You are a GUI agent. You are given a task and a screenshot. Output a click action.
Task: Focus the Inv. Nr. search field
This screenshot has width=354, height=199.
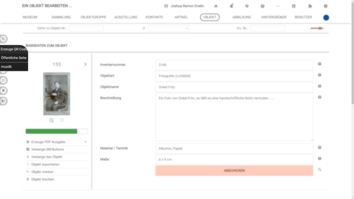(x=268, y=28)
